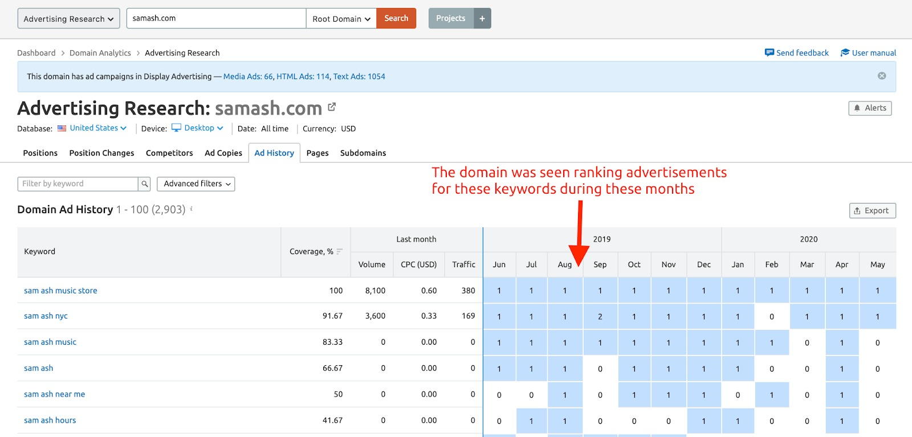The height and width of the screenshot is (437, 912).
Task: Click the CPC (USD) column header
Action: pos(418,264)
